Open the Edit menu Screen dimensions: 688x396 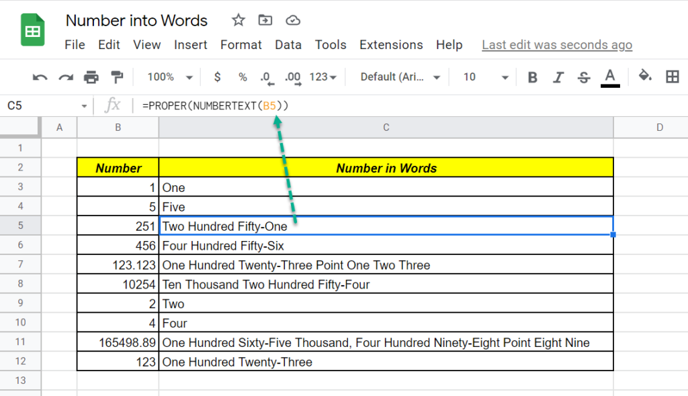(x=109, y=45)
